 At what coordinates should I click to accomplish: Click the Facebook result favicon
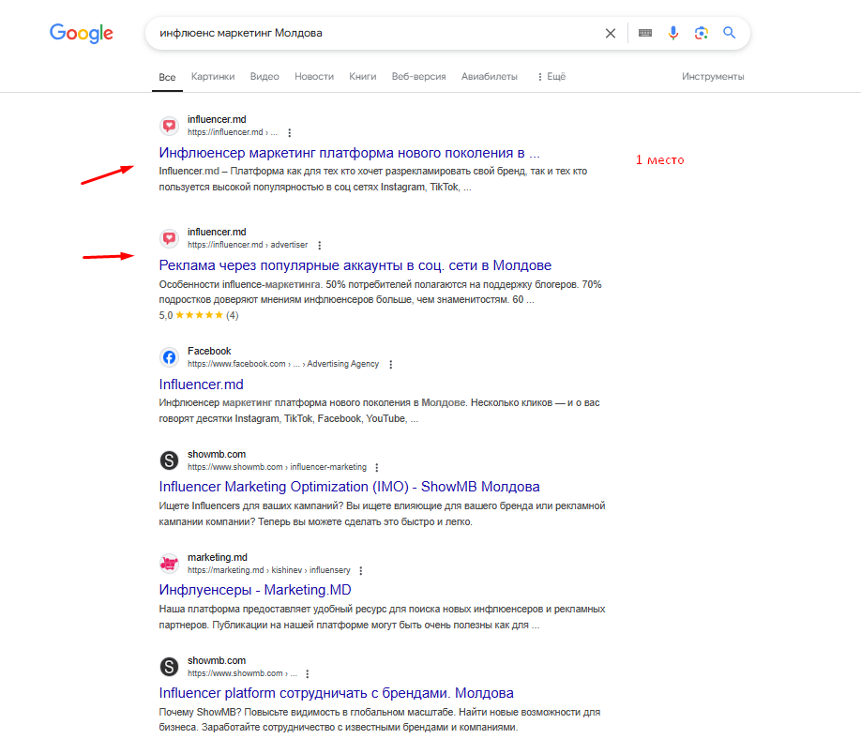(x=169, y=357)
